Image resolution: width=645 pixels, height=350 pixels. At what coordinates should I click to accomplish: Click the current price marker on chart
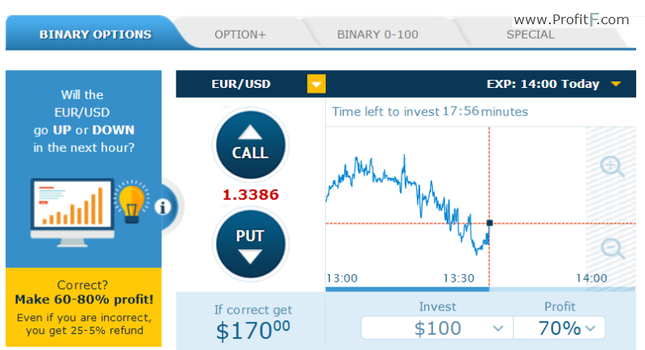pyautogui.click(x=489, y=223)
